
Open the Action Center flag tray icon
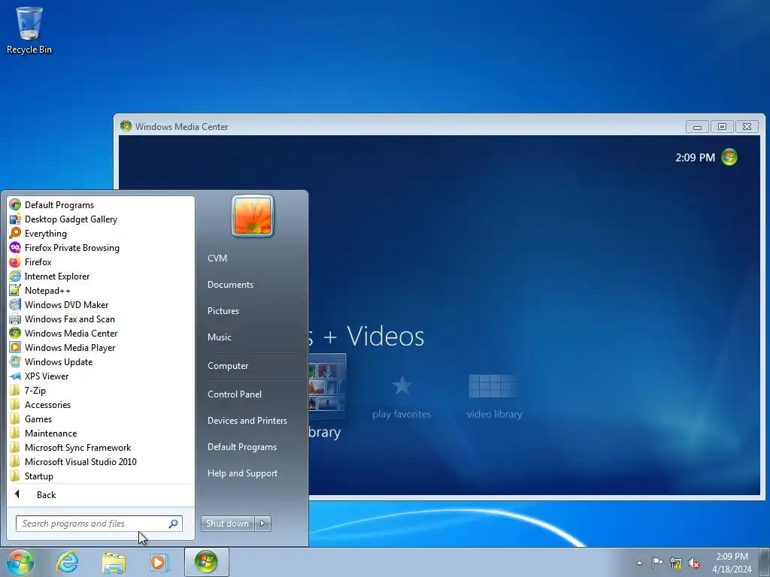point(657,563)
